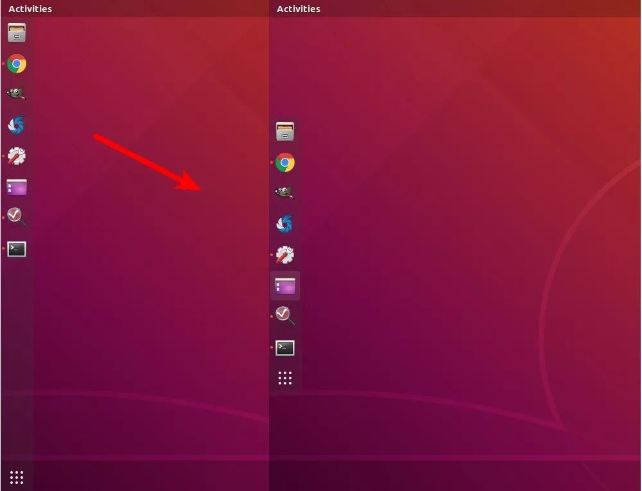
Task: Launch GIMP from the shortened dock
Action: pos(285,193)
